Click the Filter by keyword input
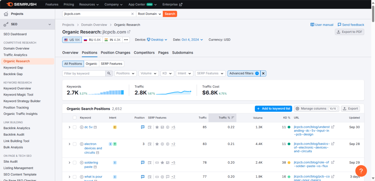This screenshot has width=375, height=181. click(84, 73)
